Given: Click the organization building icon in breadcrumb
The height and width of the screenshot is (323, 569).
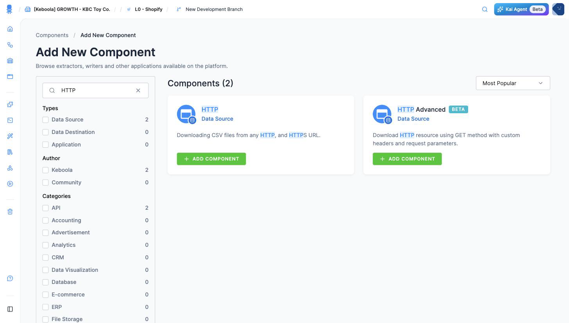Looking at the screenshot, I should [x=28, y=9].
